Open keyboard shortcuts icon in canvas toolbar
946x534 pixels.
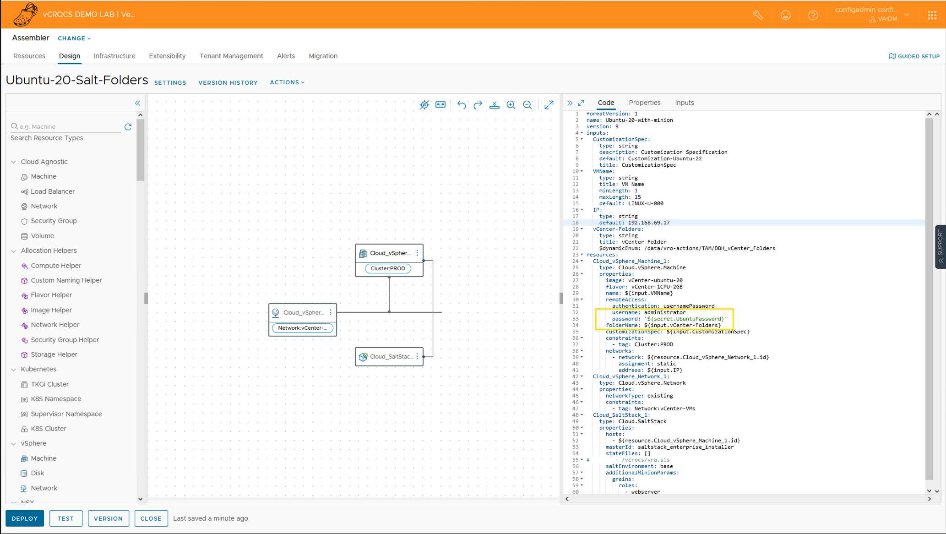[440, 105]
